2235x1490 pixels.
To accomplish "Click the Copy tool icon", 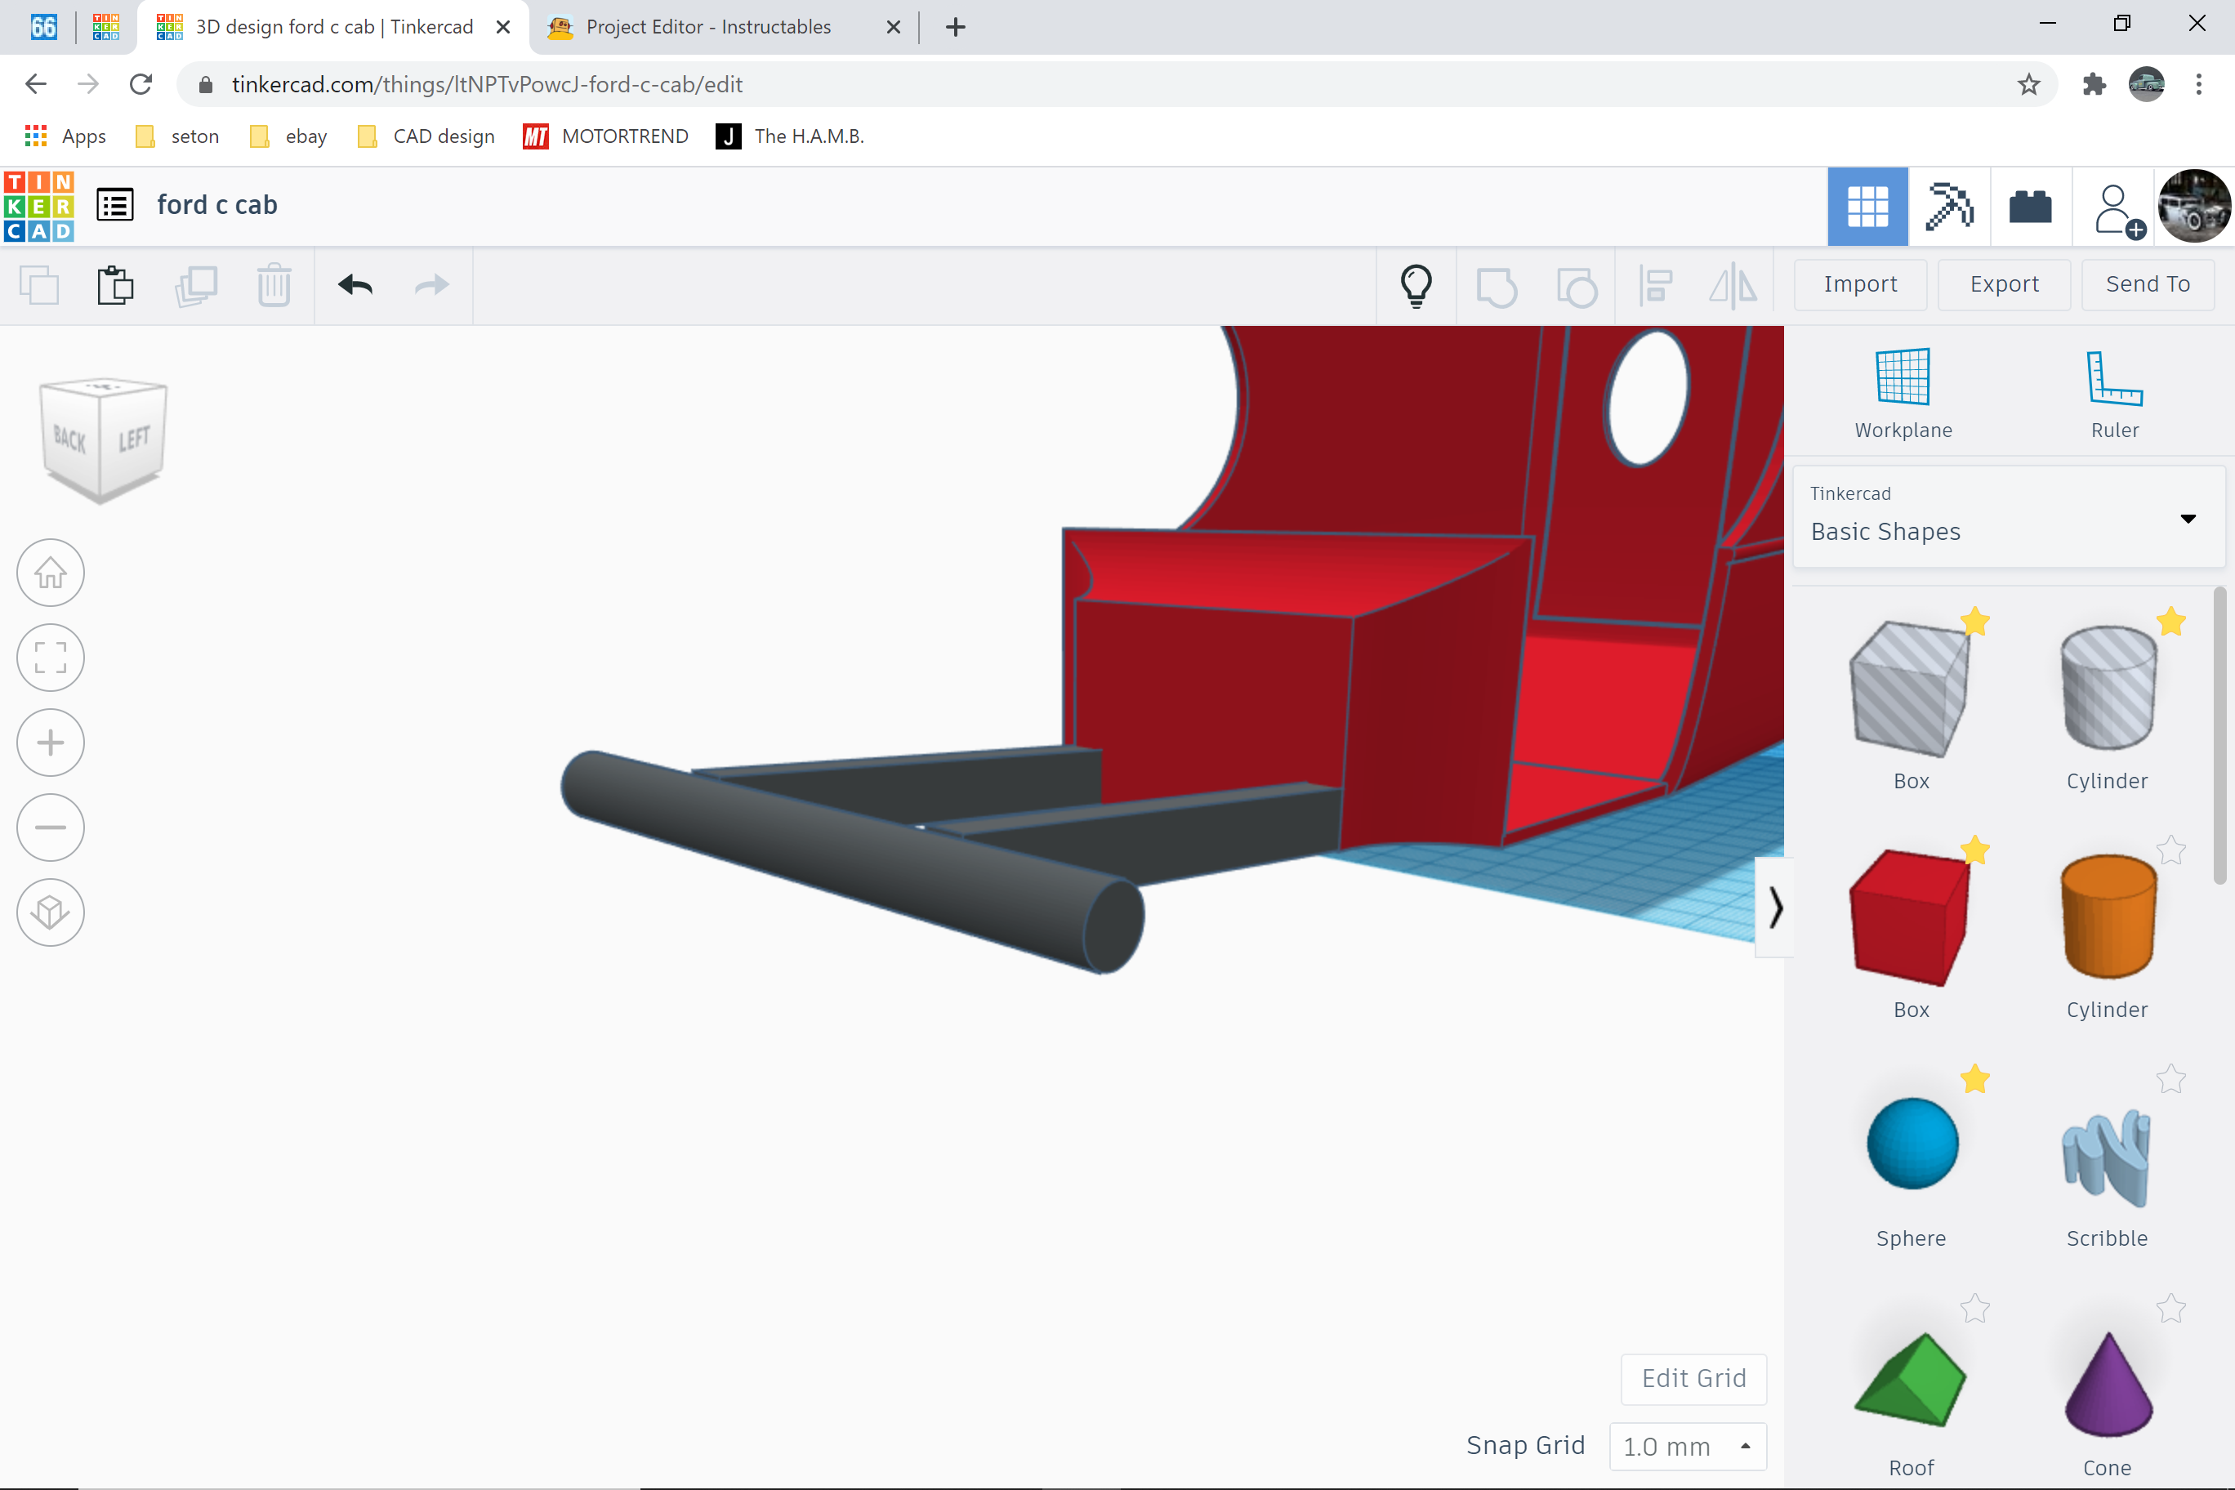I will [x=39, y=285].
